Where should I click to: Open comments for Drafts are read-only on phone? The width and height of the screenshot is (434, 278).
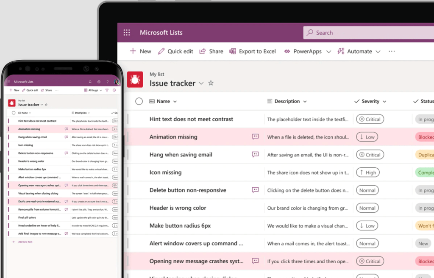(x=66, y=201)
